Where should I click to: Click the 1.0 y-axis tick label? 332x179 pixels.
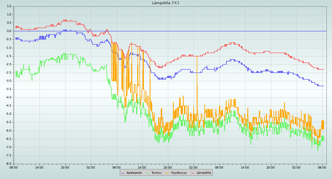(x=9, y=14)
